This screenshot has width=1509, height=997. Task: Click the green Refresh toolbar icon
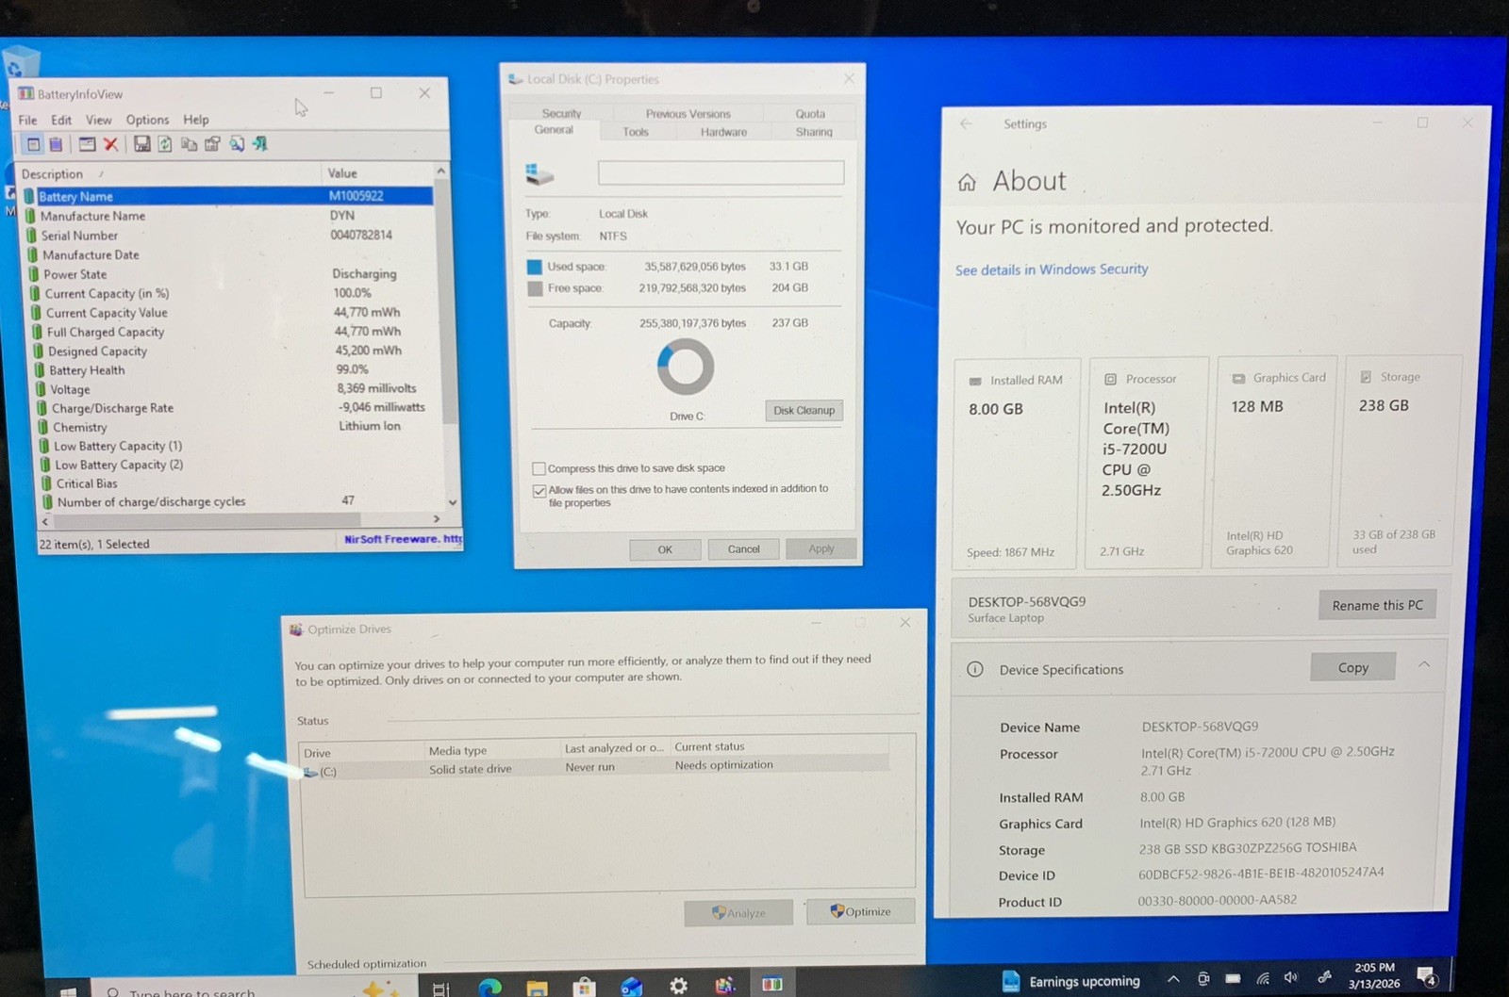pyautogui.click(x=165, y=144)
